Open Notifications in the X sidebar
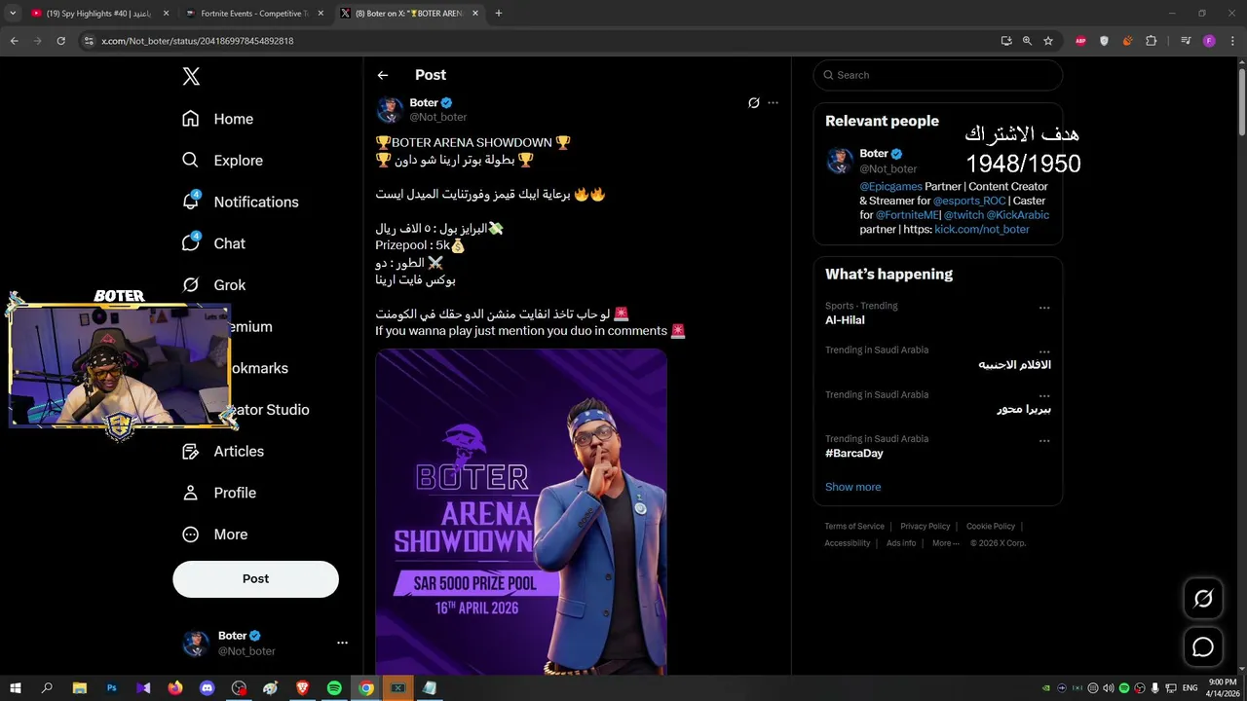1247x701 pixels. pyautogui.click(x=240, y=202)
